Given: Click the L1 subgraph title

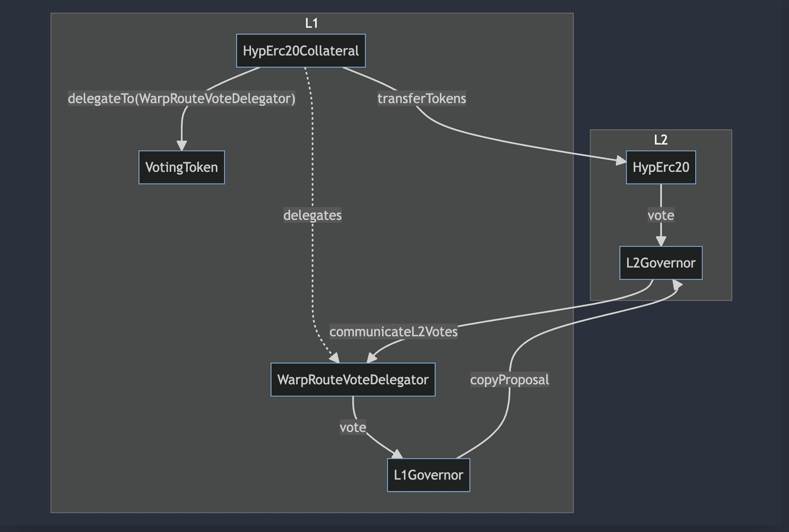Looking at the screenshot, I should (x=312, y=23).
